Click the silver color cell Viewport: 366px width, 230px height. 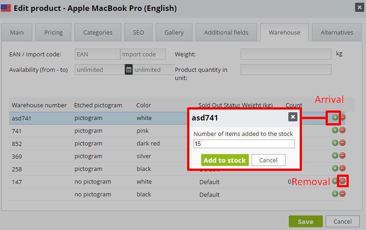pos(144,156)
